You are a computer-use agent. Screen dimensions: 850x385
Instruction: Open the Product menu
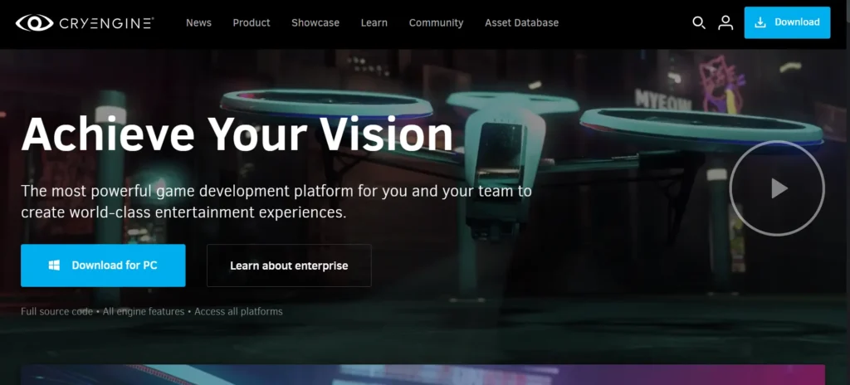pyautogui.click(x=252, y=22)
